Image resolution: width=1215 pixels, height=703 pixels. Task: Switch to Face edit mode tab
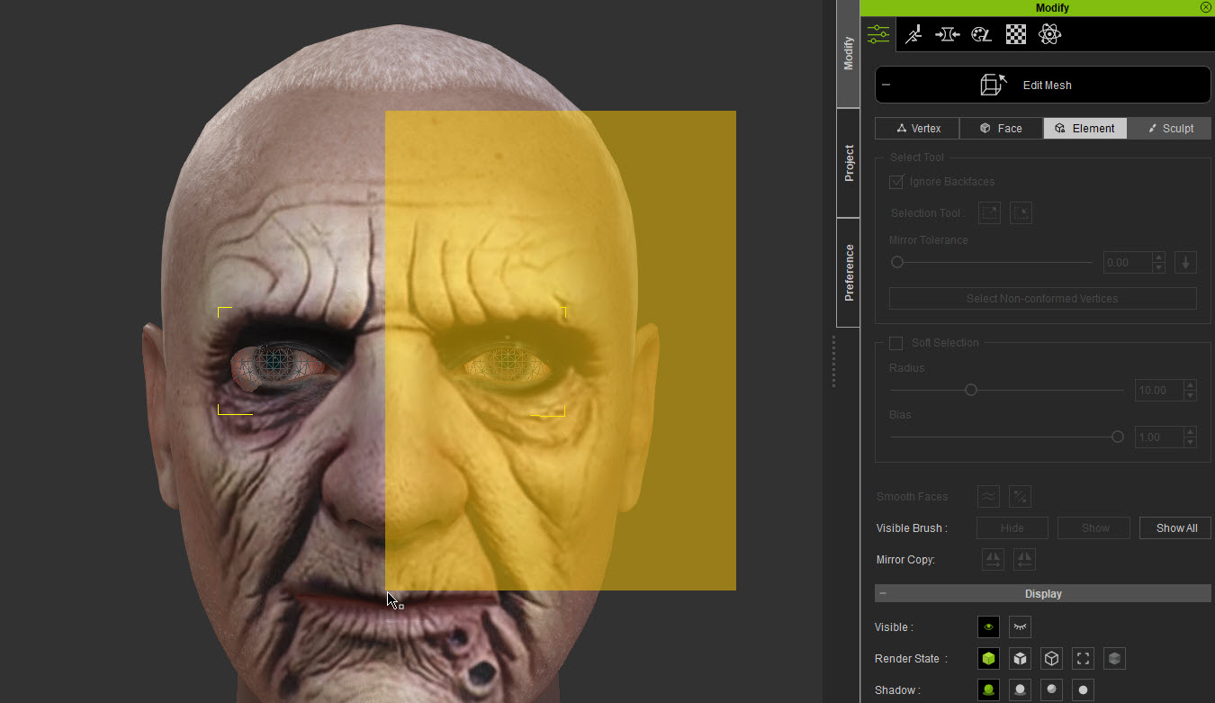[1001, 129]
